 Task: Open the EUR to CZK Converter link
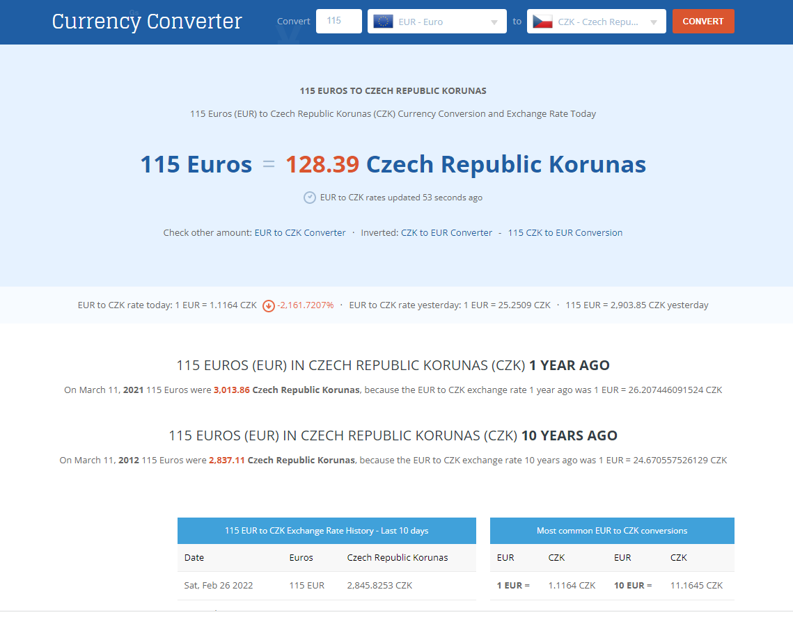[300, 233]
